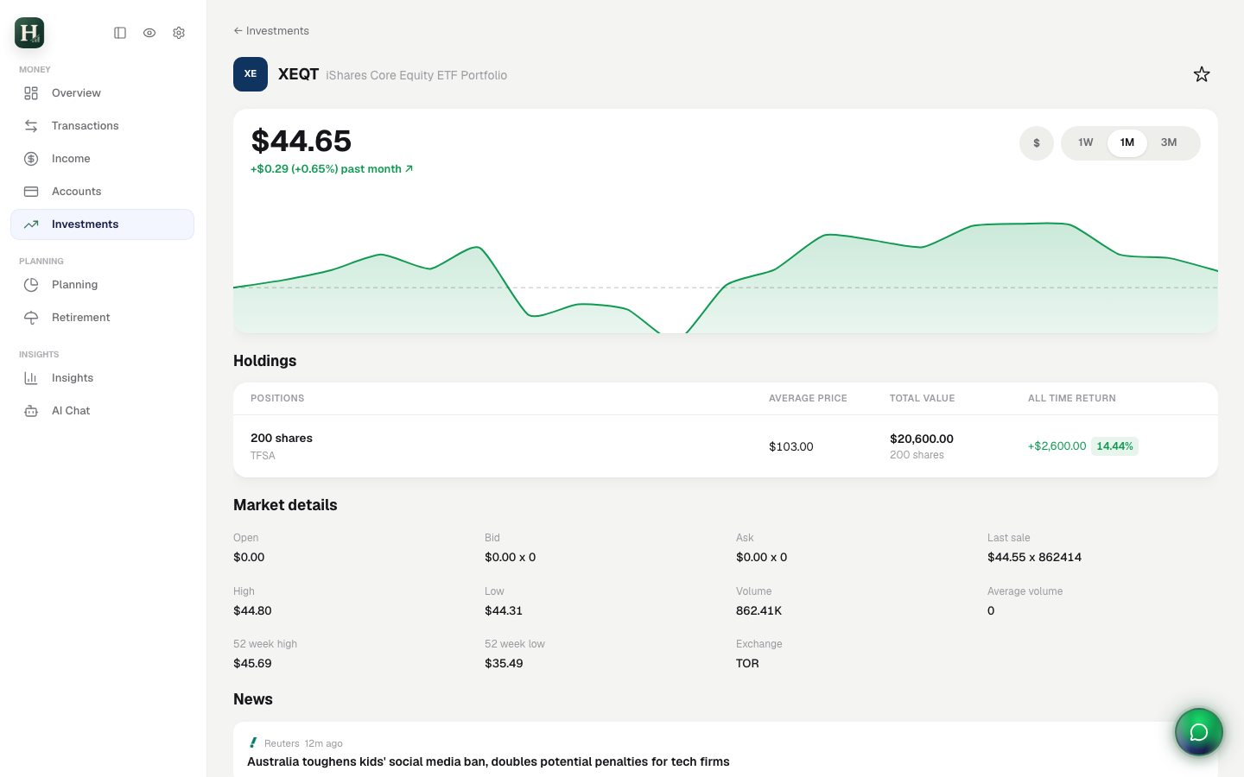
Task: Open the green chat bubble button
Action: 1199,732
